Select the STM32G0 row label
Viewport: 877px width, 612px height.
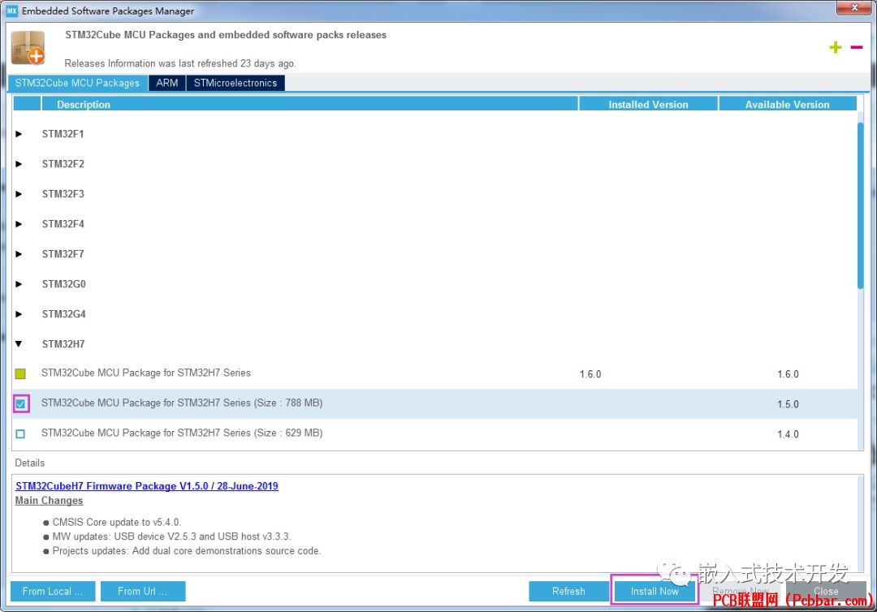click(x=64, y=284)
